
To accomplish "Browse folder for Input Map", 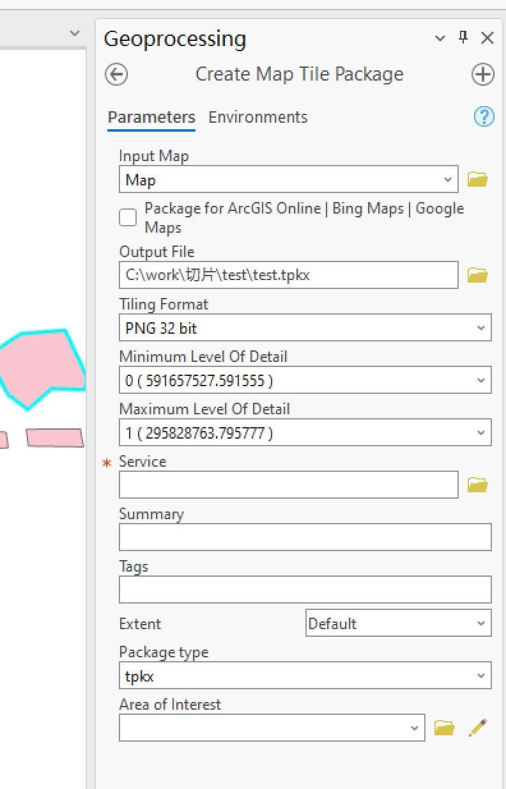I will pyautogui.click(x=477, y=180).
